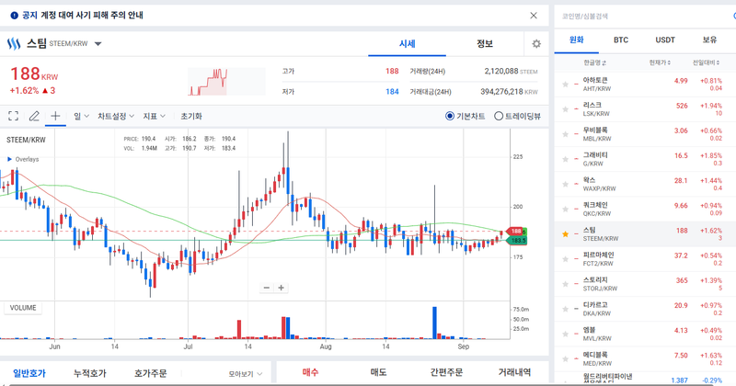Click the 저가 value 184

pos(392,92)
